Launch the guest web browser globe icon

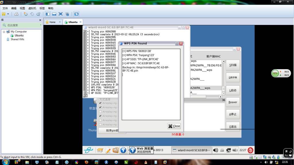coord(123,150)
